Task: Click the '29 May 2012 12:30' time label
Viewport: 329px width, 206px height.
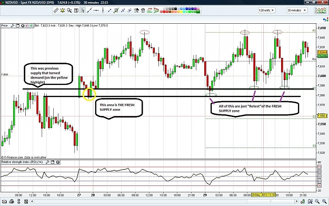Action: (264, 195)
